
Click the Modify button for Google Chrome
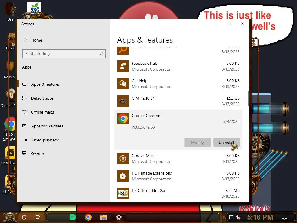click(197, 142)
